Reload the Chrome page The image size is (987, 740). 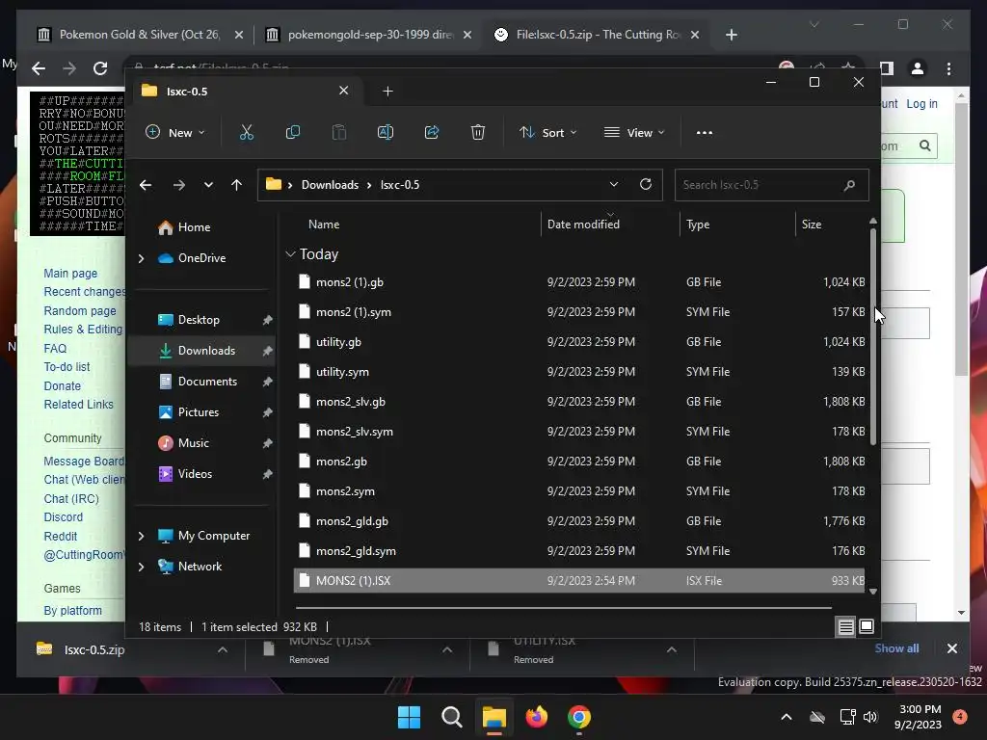(100, 68)
